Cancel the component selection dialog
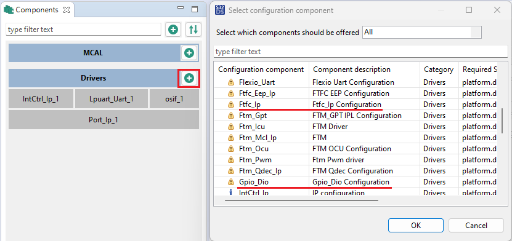This screenshot has width=512, height=241. (x=476, y=226)
